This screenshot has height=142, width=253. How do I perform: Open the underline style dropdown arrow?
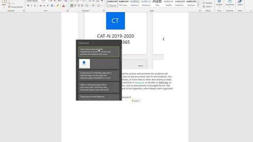tap(38, 6)
